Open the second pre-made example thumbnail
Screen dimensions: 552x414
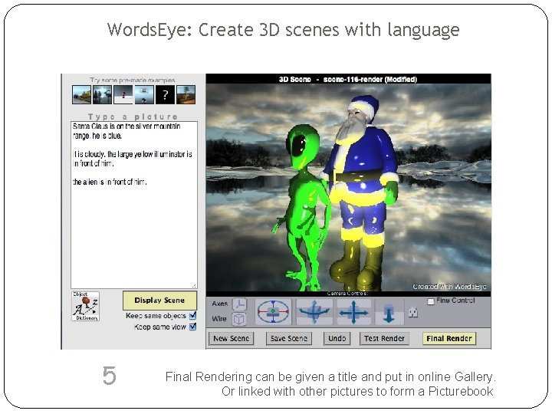[103, 95]
